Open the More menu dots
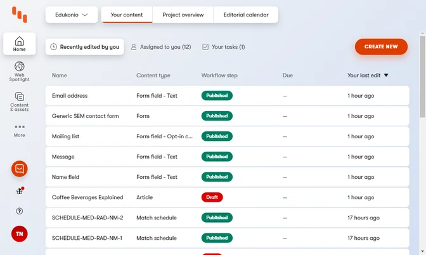The image size is (426, 255). (x=19, y=129)
